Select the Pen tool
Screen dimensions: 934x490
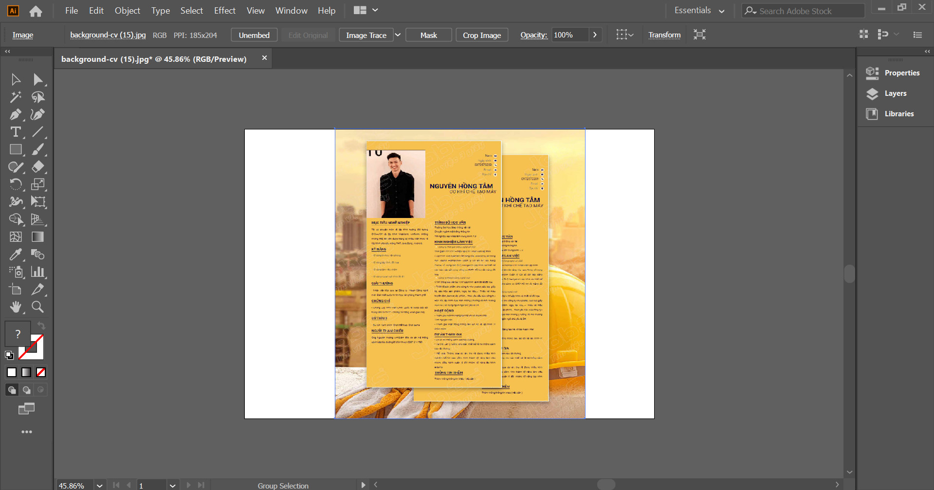coord(16,114)
